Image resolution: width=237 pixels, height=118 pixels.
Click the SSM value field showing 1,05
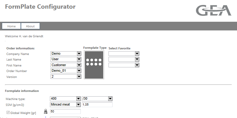point(97,104)
